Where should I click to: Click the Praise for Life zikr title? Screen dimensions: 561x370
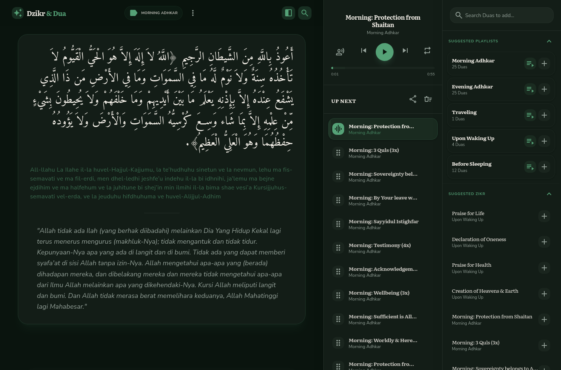pos(468,213)
